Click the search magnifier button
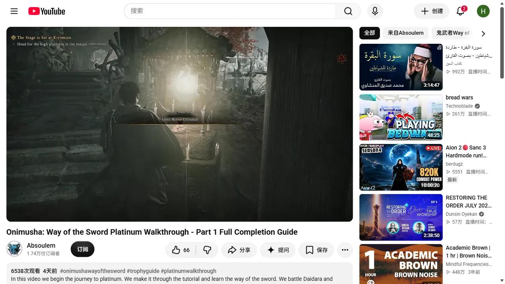 [x=348, y=11]
